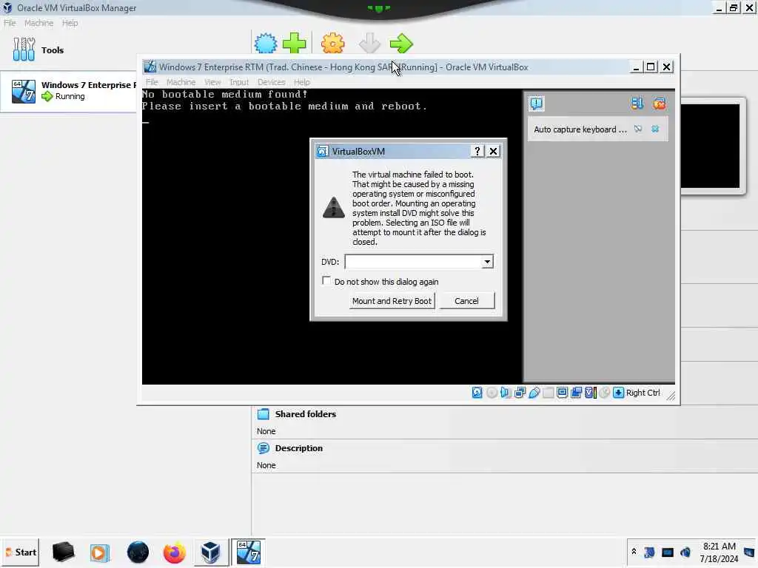The width and height of the screenshot is (758, 568).
Task: Click the VirtualBox cube taskbar icon
Action: point(210,552)
